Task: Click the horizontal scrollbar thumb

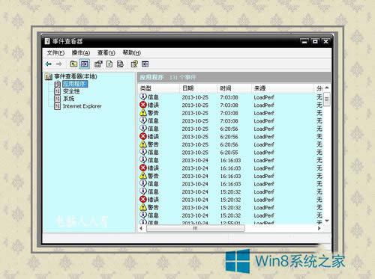Action: click(x=195, y=228)
